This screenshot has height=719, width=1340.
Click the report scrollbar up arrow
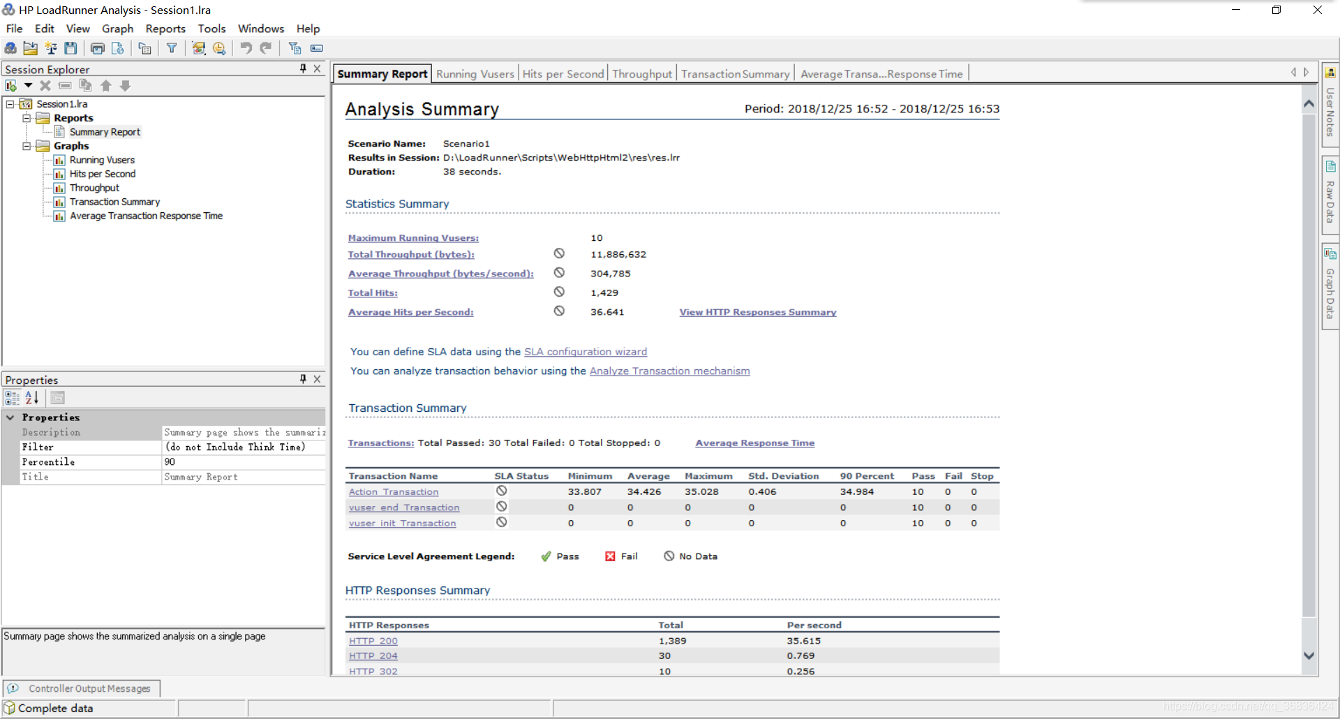(1309, 104)
